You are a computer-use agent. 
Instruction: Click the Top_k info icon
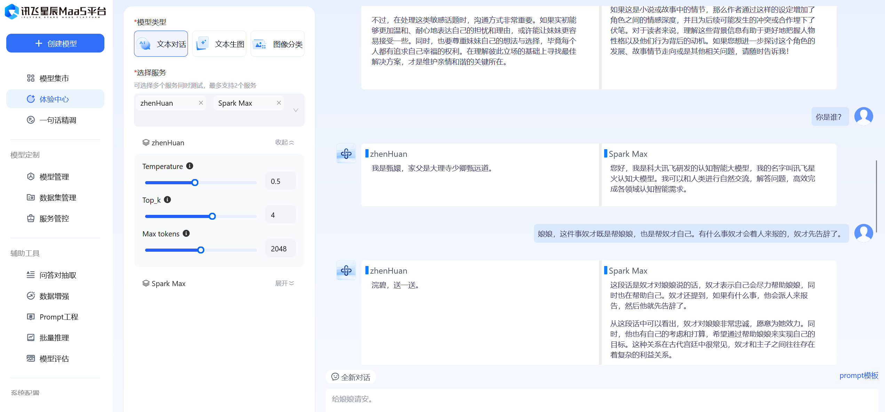167,200
